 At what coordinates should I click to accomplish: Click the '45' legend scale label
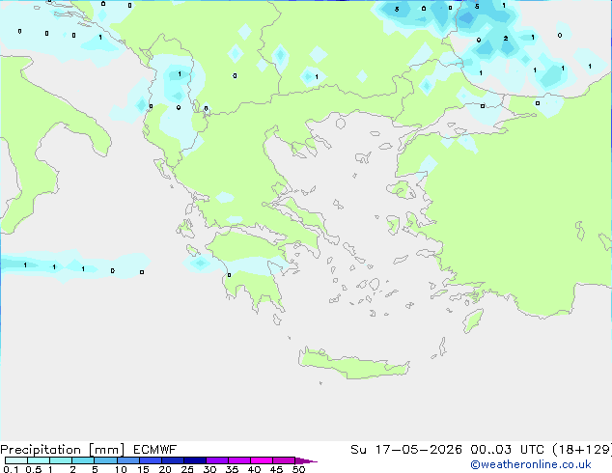click(x=276, y=469)
